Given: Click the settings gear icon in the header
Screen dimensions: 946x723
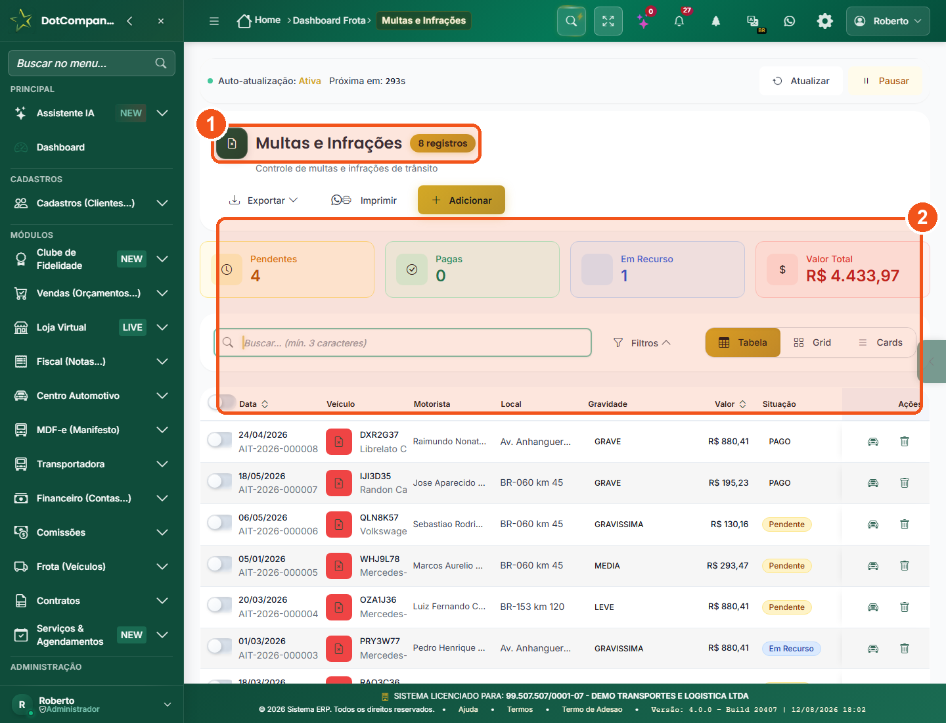Looking at the screenshot, I should [824, 21].
